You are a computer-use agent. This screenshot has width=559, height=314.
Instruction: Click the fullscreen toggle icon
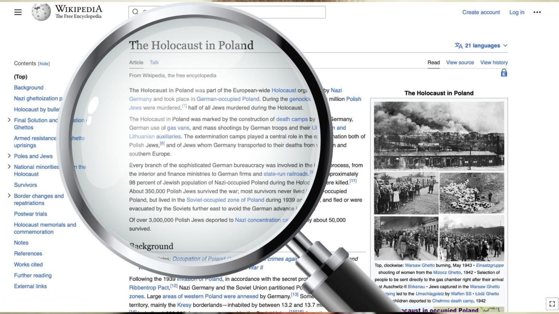tap(552, 304)
